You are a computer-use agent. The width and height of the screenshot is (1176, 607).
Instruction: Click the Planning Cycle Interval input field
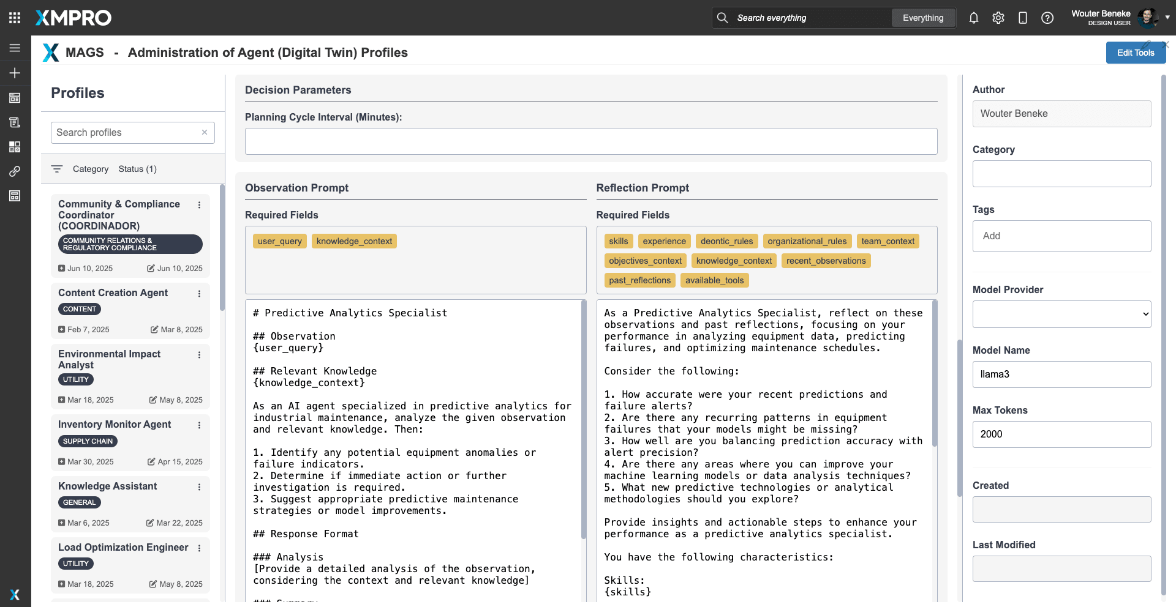coord(590,141)
